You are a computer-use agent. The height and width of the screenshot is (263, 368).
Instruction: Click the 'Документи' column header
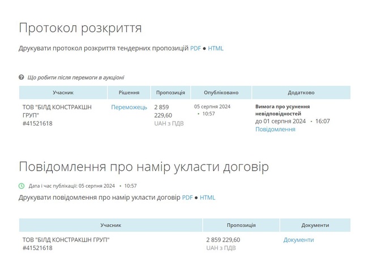[x=315, y=225]
